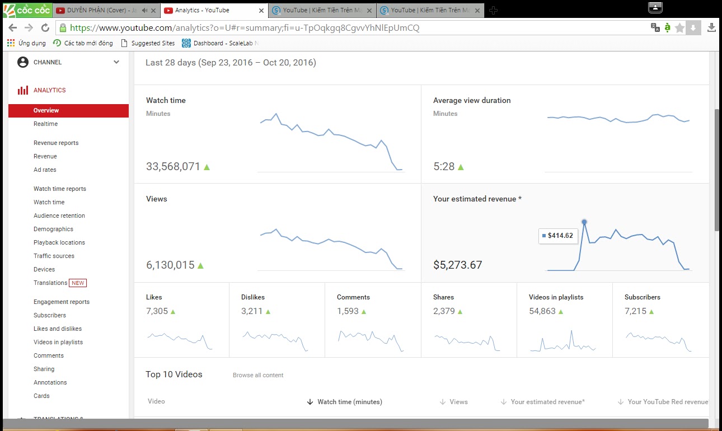Sort the table by Watch time (minutes)

(345, 402)
